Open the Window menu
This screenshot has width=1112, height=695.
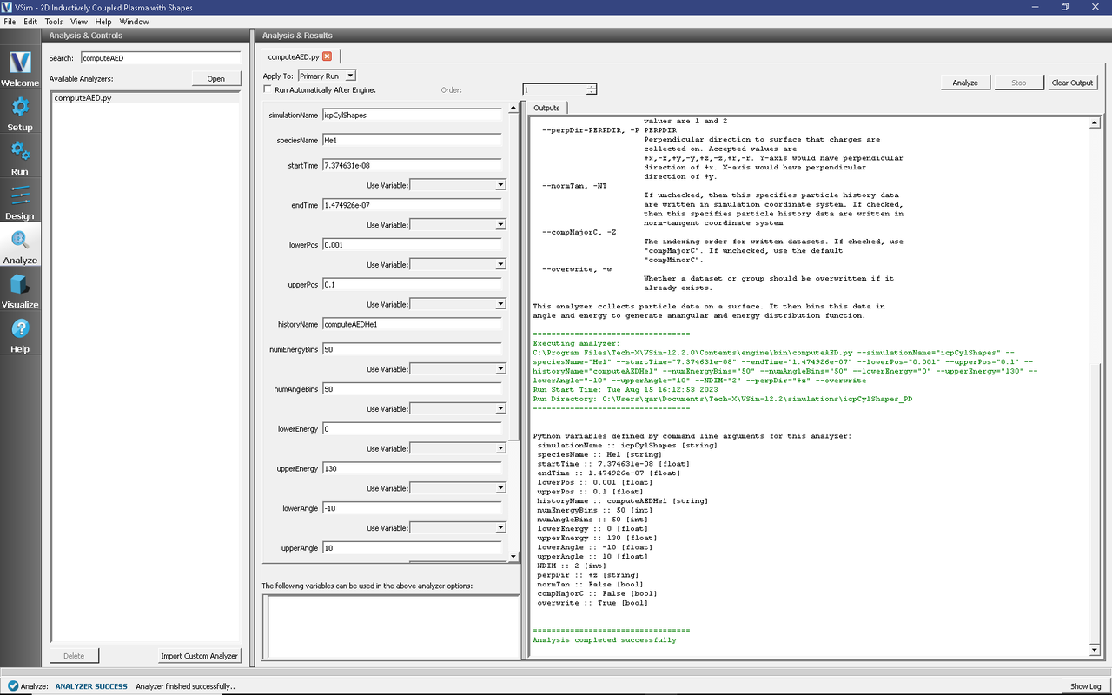tap(134, 21)
